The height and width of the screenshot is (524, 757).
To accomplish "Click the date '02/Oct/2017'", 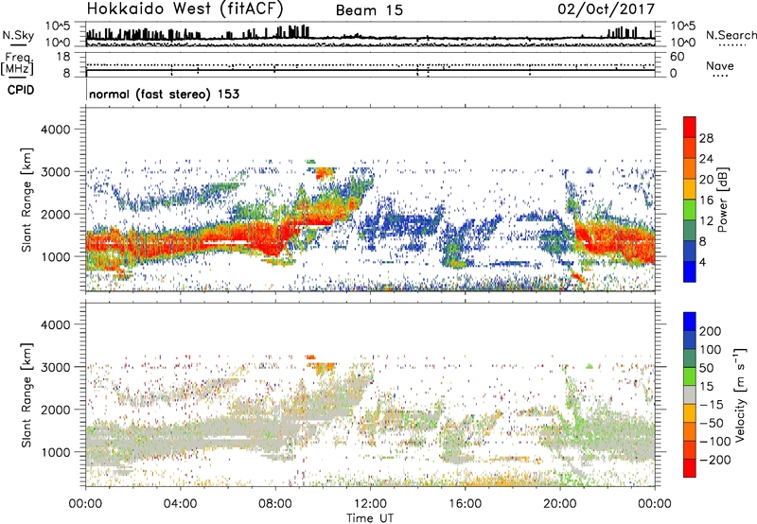I will click(607, 9).
